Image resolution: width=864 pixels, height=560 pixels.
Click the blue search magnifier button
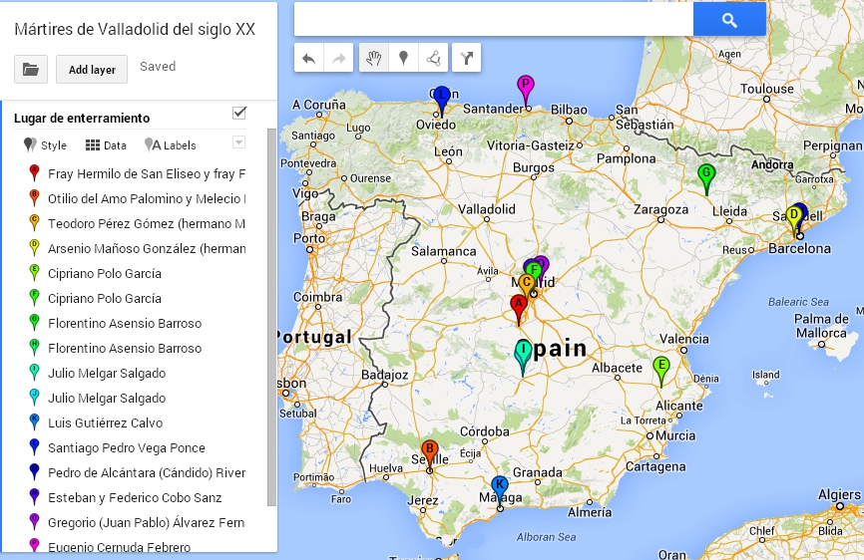[x=729, y=19]
